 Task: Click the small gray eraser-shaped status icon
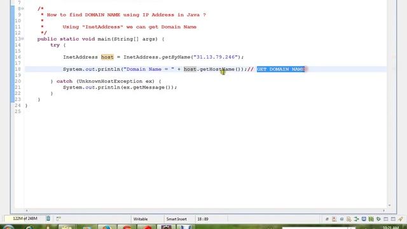click(x=327, y=219)
